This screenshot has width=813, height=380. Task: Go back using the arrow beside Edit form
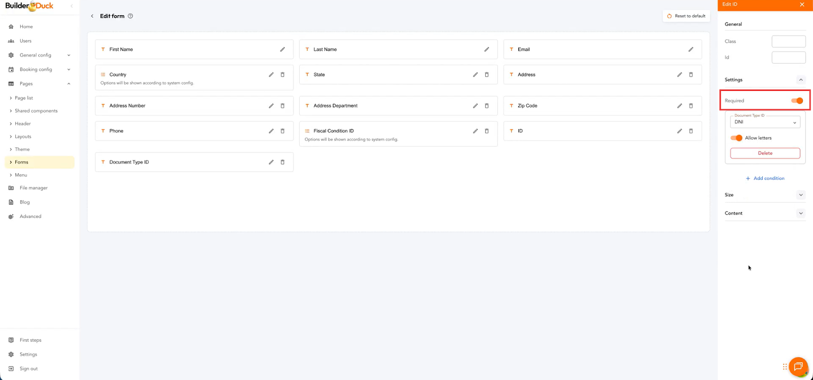(x=92, y=16)
